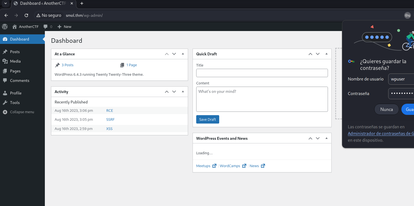Collapse the admin sidebar menu
The width and height of the screenshot is (414, 206).
tap(22, 112)
